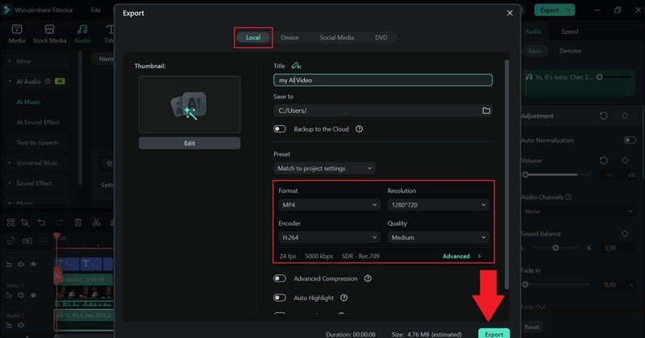Show Backup to the Cloud help icon
Screen dimensions: 645x338
pyautogui.click(x=359, y=129)
